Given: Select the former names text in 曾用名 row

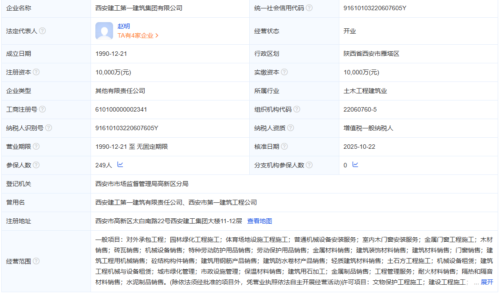Looking at the screenshot, I should [176, 202].
